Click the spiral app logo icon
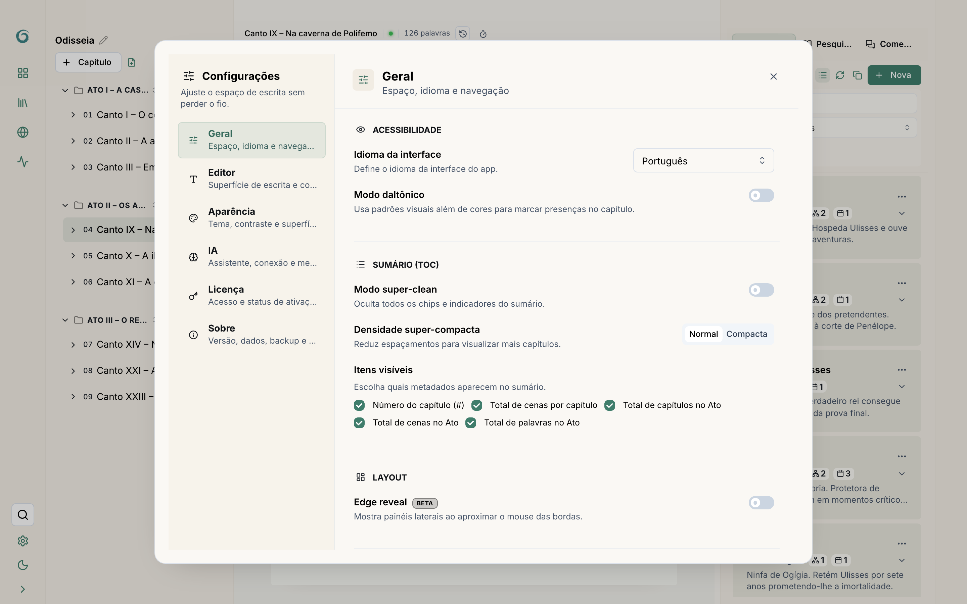 tap(23, 36)
